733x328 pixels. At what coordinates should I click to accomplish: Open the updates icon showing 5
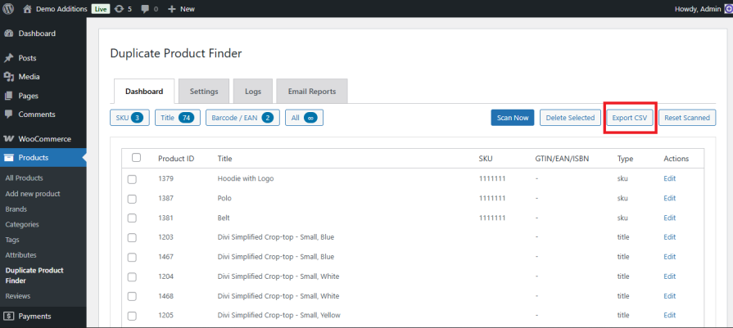point(119,9)
